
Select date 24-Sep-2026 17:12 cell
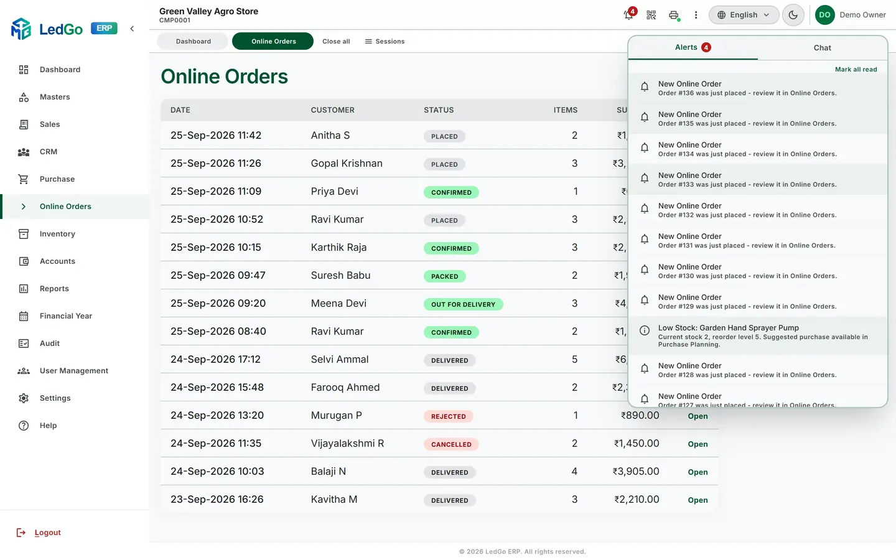[x=215, y=360]
